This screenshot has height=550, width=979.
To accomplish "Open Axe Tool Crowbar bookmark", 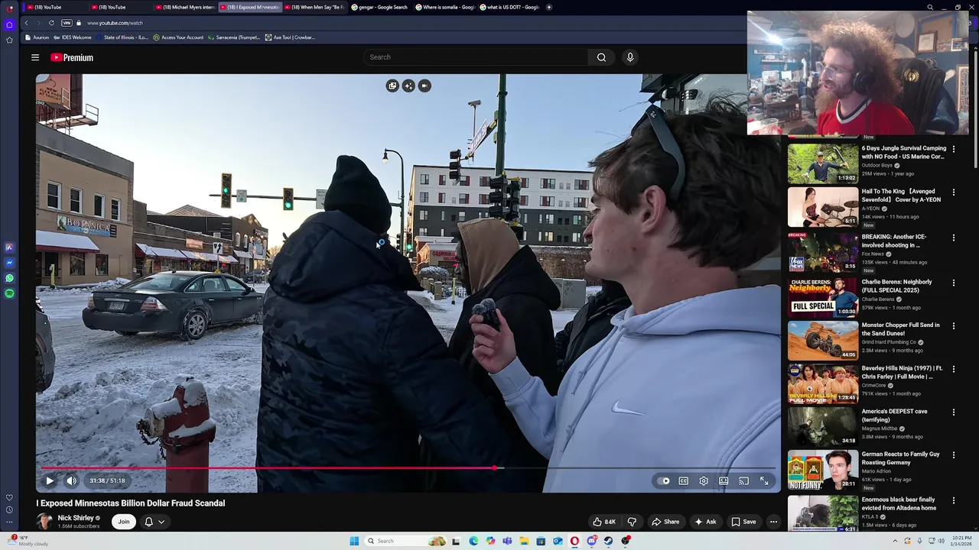I will tap(290, 37).
